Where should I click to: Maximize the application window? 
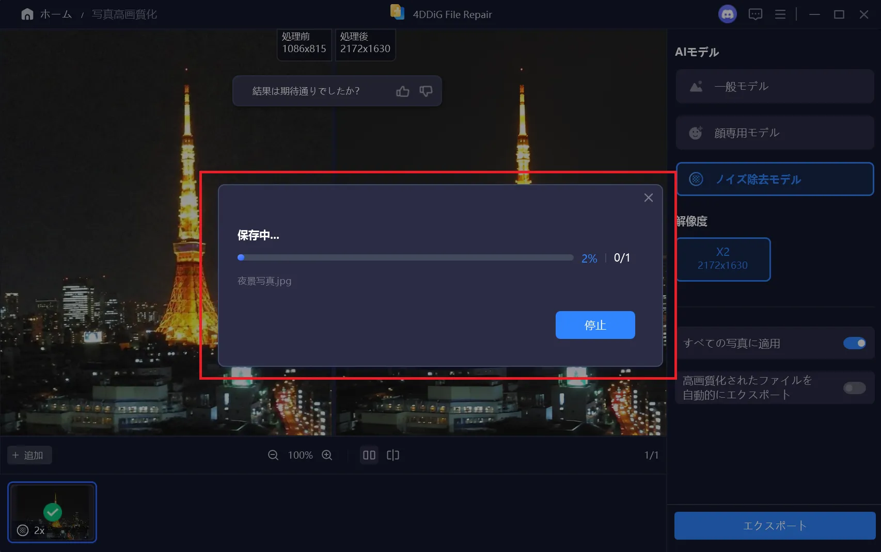839,14
